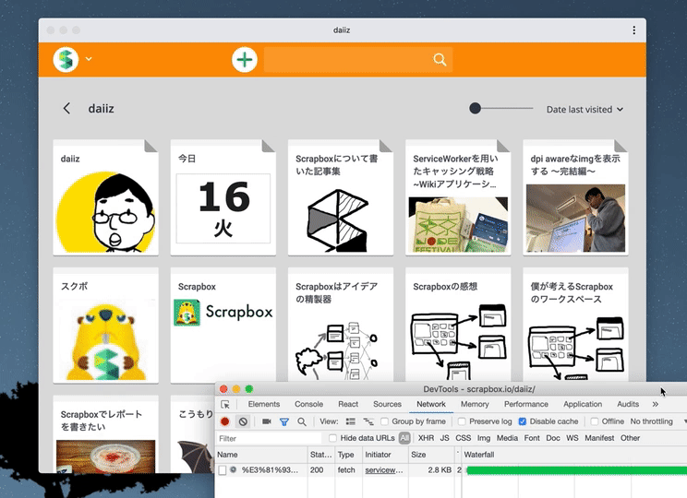Screen dimensions: 687x498
Task: Click the network search magnifier icon
Action: 301,421
